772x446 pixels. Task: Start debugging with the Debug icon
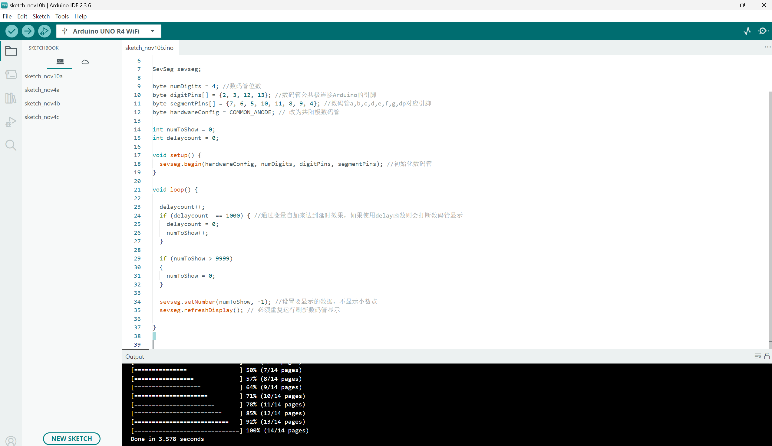45,31
